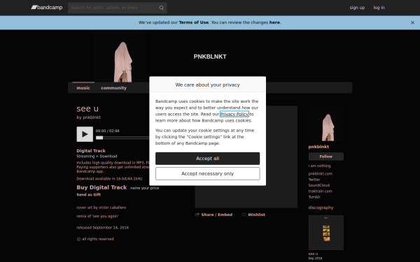Click "remix of 'see you again'" text
The image size is (420, 262).
[97, 217]
